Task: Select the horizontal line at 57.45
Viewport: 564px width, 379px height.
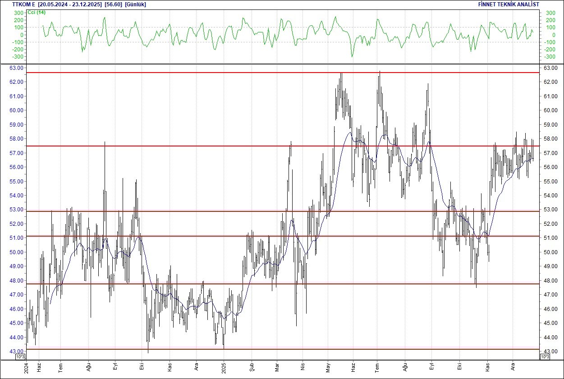Action: [x=180, y=146]
